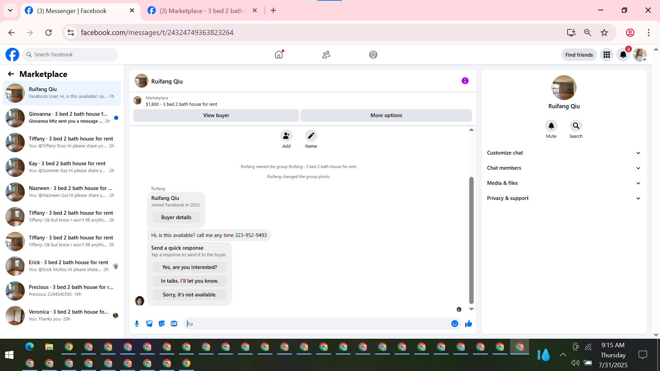Image resolution: width=660 pixels, height=371 pixels.
Task: Expand Chat members section
Action: 564,168
